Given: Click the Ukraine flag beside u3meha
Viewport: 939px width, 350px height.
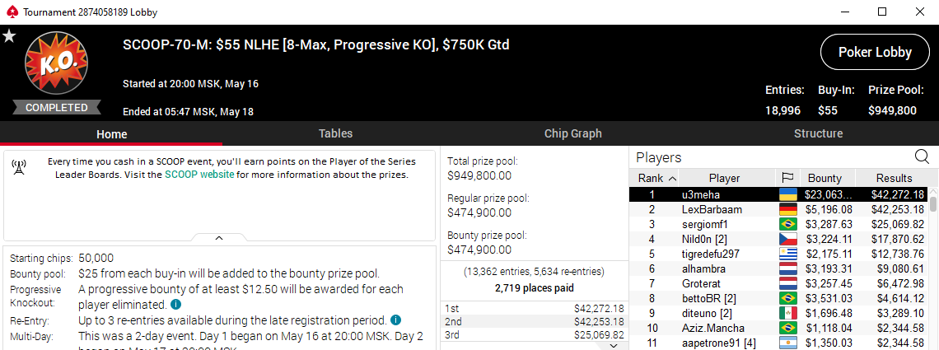Looking at the screenshot, I should coord(787,194).
